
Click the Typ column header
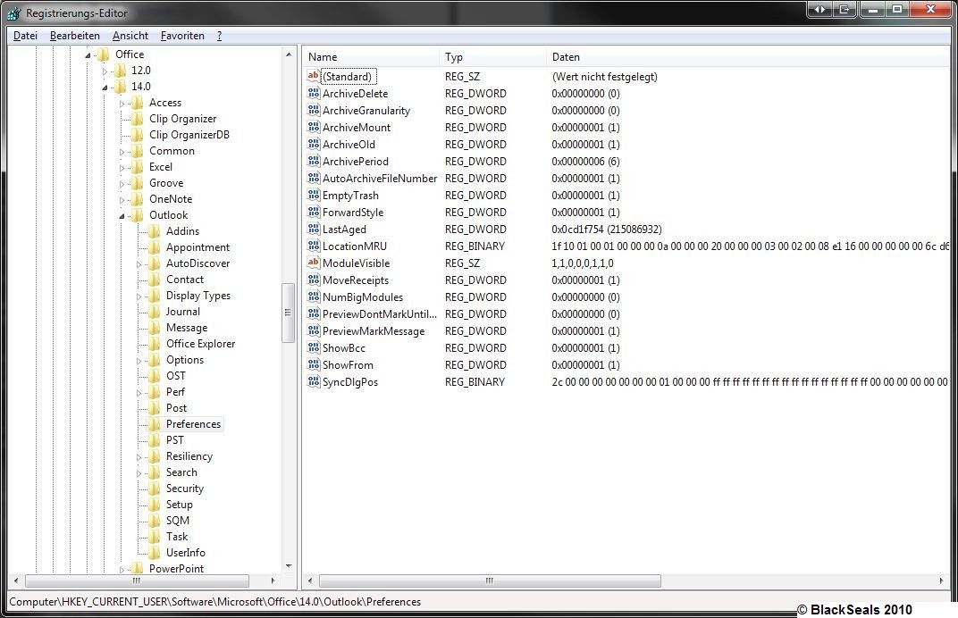[x=454, y=57]
